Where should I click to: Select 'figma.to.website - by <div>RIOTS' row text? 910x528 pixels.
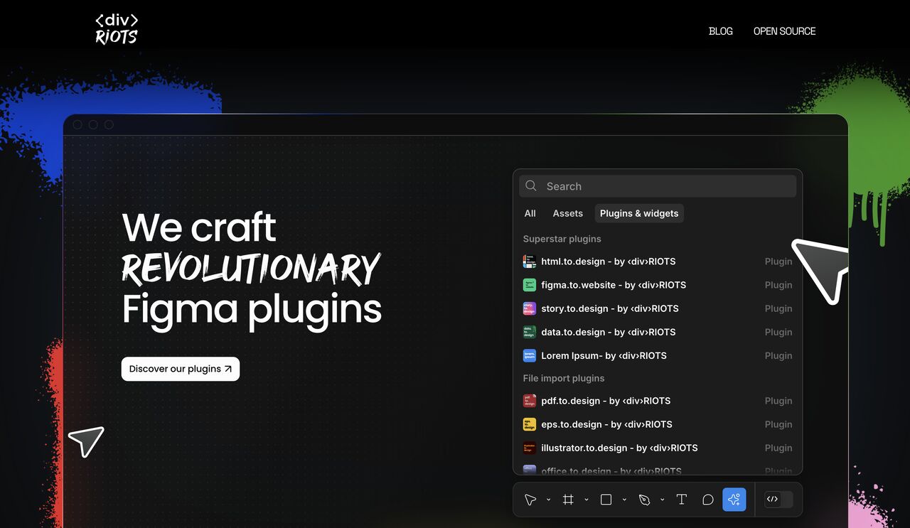[x=614, y=285]
